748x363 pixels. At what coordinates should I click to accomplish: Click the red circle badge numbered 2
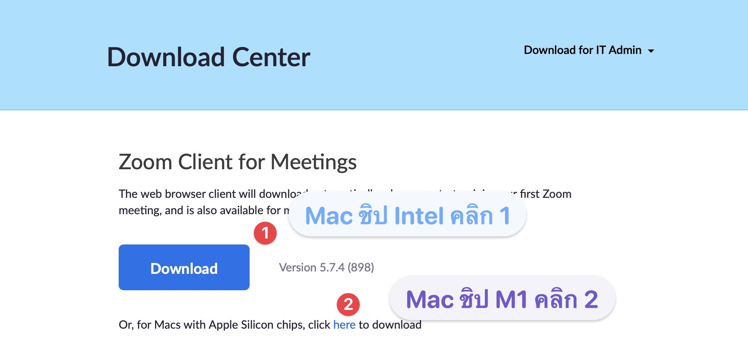(348, 305)
